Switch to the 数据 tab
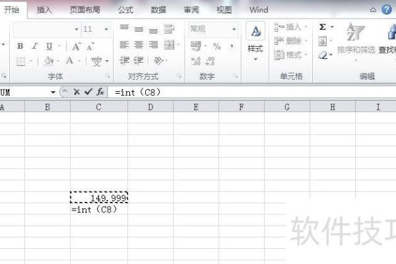Screen dimensions: 396x264 pyautogui.click(x=158, y=10)
